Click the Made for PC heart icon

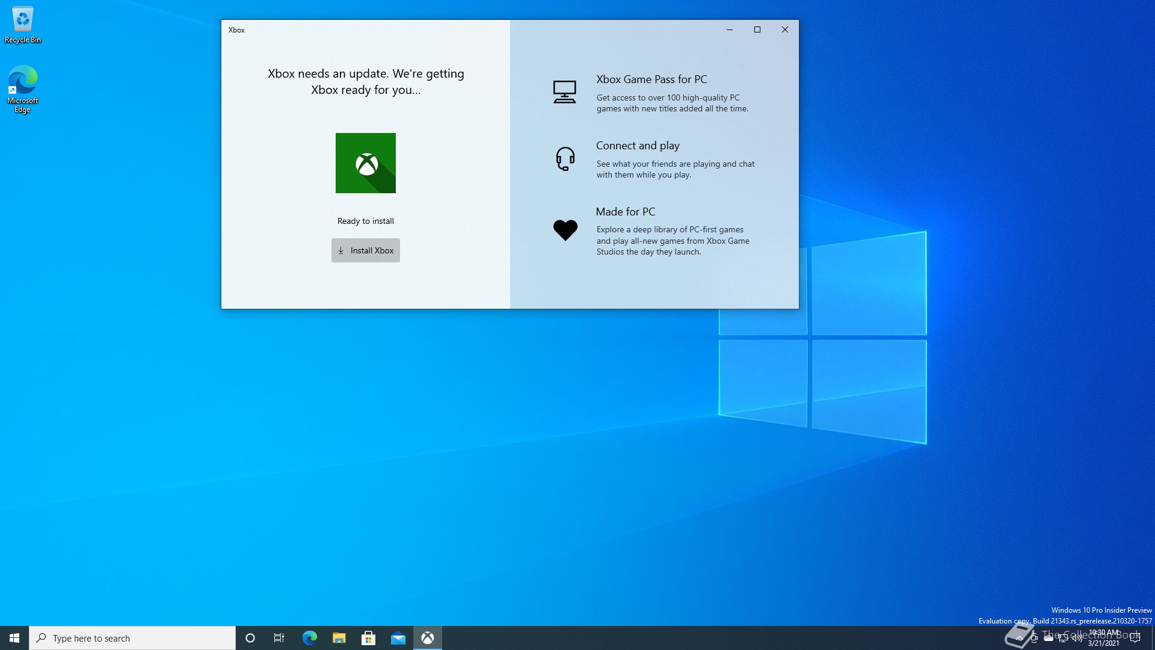(565, 230)
